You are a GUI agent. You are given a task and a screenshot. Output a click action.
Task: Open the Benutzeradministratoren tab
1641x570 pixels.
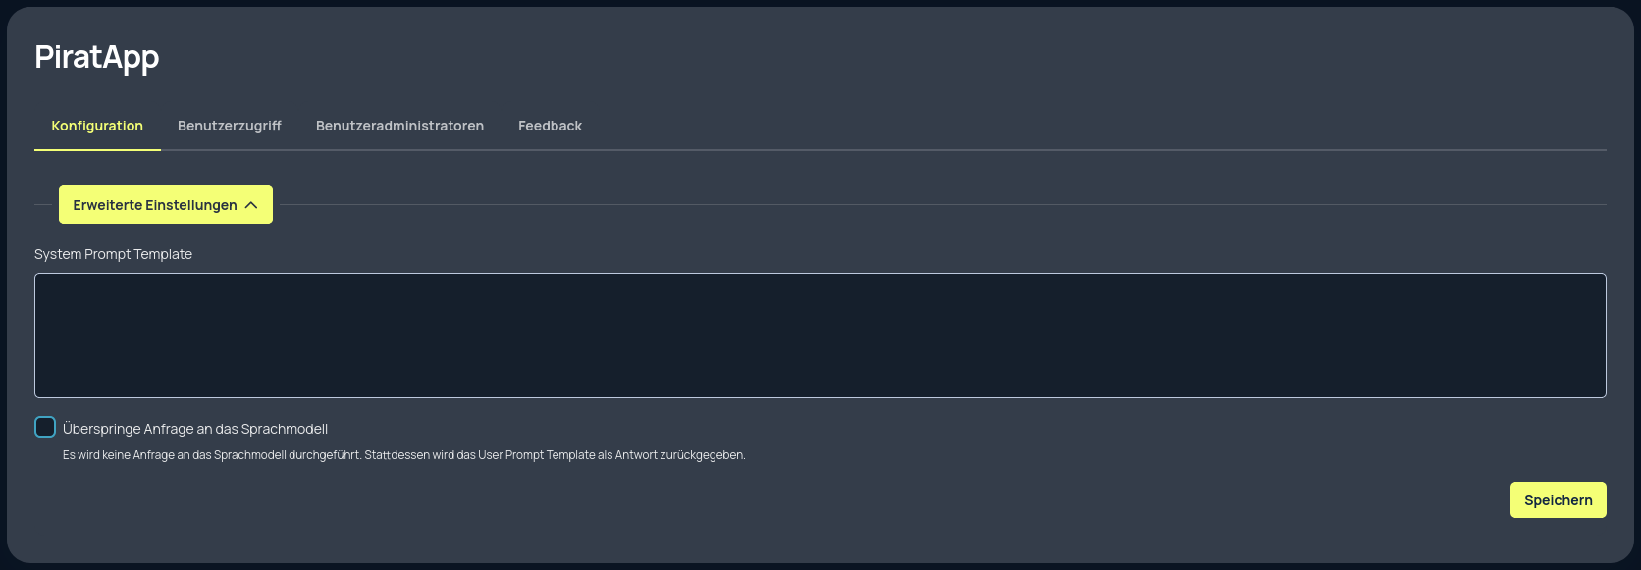pyautogui.click(x=399, y=126)
